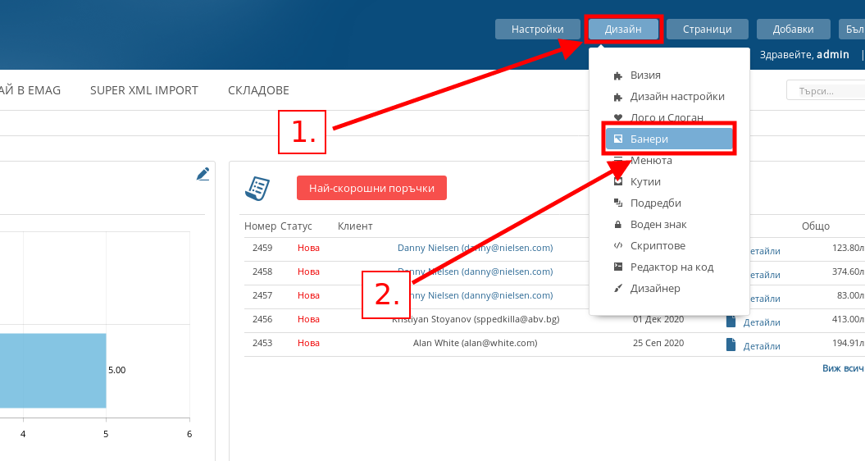Choose Дизайн настройки in the dropdown list
Image resolution: width=865 pixels, height=461 pixels.
pos(677,97)
